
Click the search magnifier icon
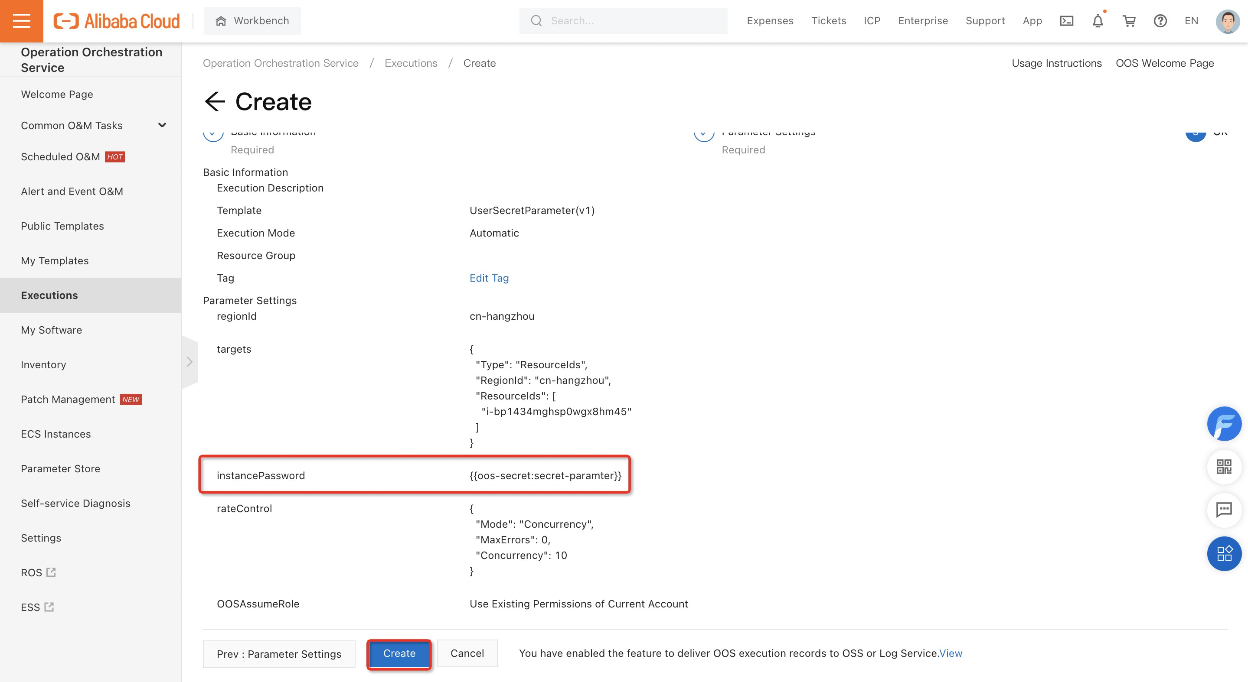(536, 21)
